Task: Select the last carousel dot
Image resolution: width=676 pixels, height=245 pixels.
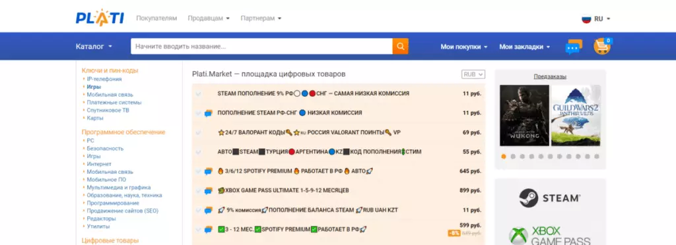Action: point(597,157)
